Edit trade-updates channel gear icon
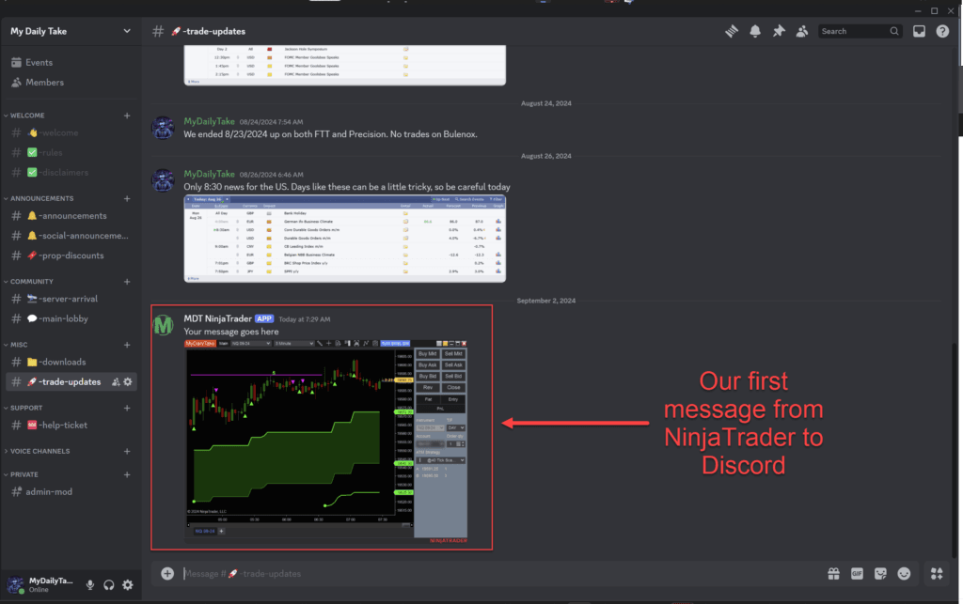The width and height of the screenshot is (963, 604). (x=128, y=382)
